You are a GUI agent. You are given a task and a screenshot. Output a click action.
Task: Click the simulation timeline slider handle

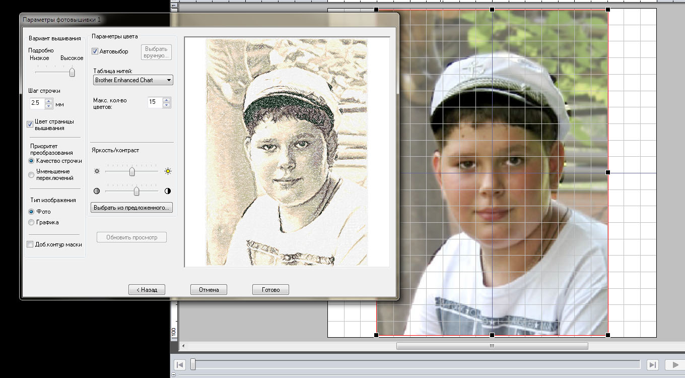(193, 364)
